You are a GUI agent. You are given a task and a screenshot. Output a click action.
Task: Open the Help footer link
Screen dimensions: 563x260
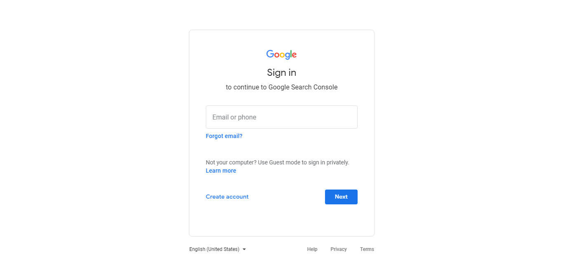312,249
